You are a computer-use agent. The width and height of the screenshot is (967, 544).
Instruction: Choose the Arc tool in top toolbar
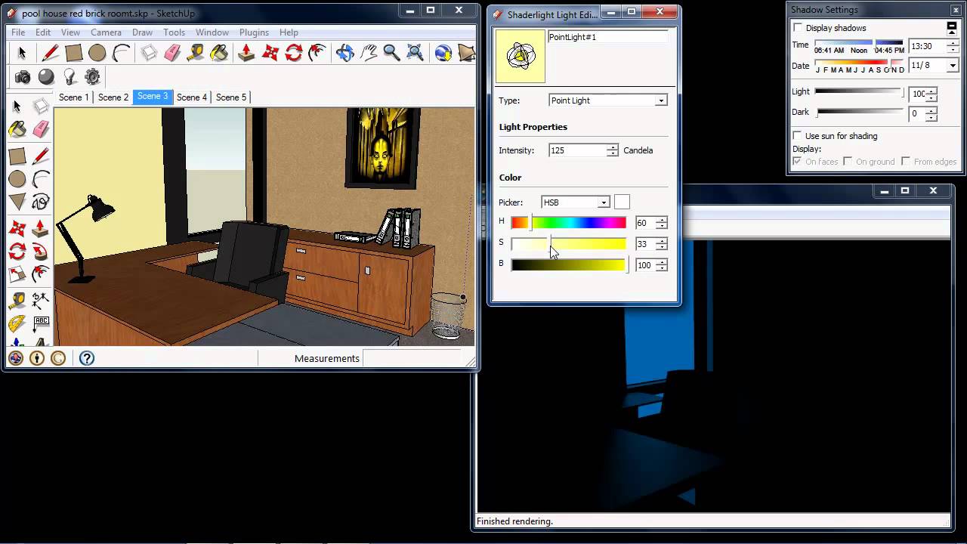(x=121, y=53)
